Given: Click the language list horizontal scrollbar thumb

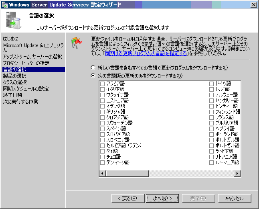Looking at the screenshot, I should [127, 174].
